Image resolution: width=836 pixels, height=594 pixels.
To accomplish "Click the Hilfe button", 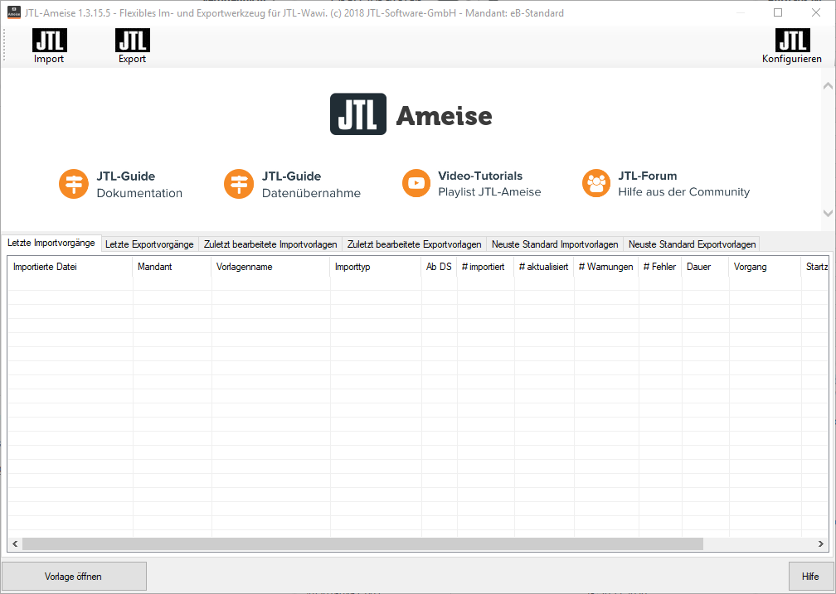I will tap(809, 577).
